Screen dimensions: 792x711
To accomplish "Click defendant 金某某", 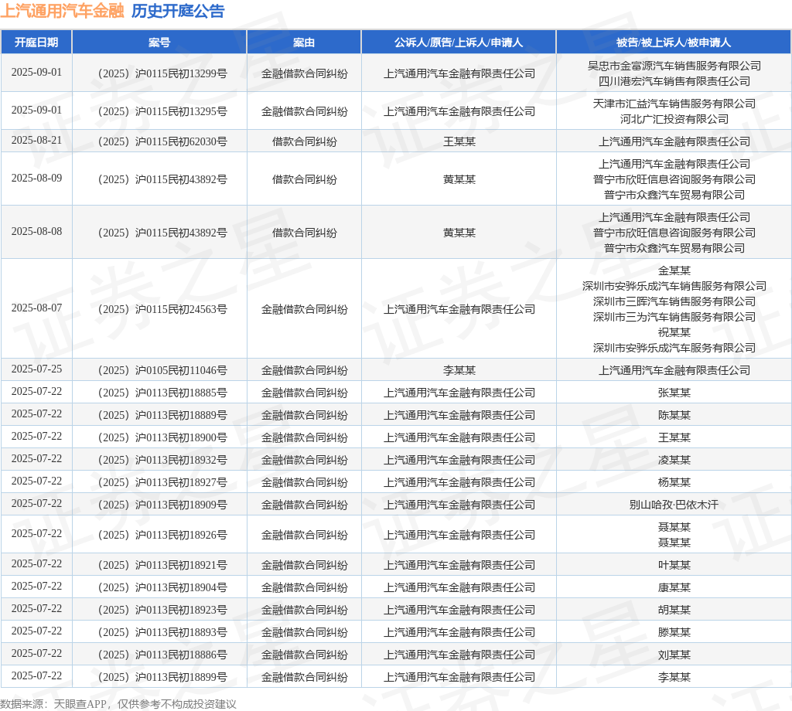I will [674, 271].
